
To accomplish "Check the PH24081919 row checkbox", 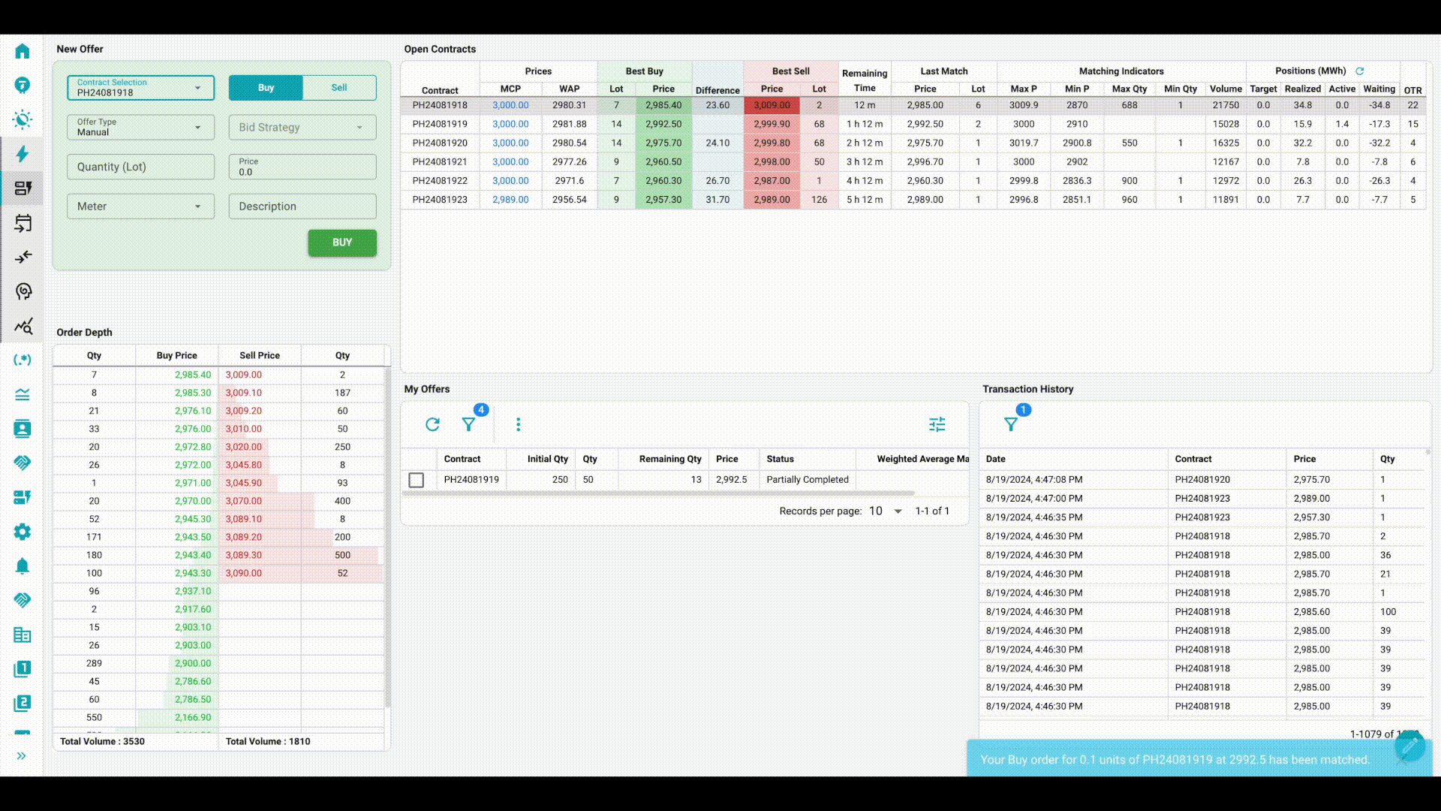I will pos(417,480).
